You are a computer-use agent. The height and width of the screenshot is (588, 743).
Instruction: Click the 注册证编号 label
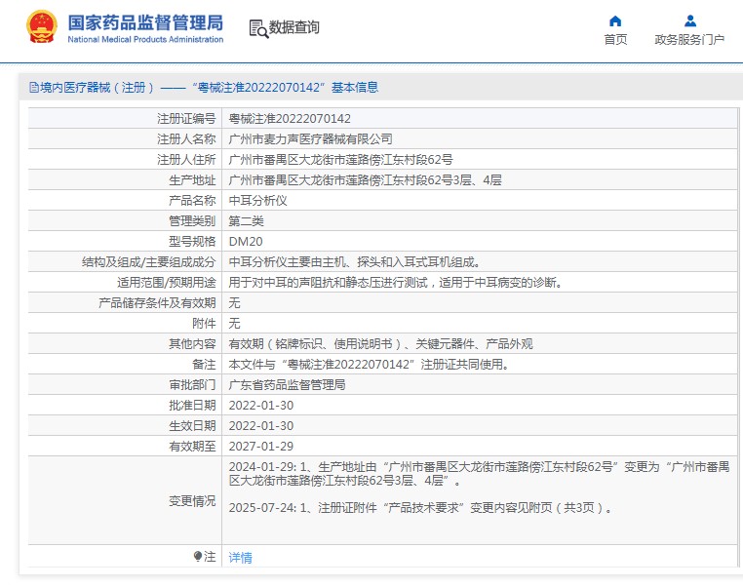[x=186, y=118]
